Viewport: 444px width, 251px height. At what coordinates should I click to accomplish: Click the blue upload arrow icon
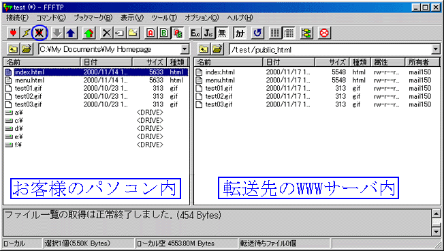click(71, 33)
